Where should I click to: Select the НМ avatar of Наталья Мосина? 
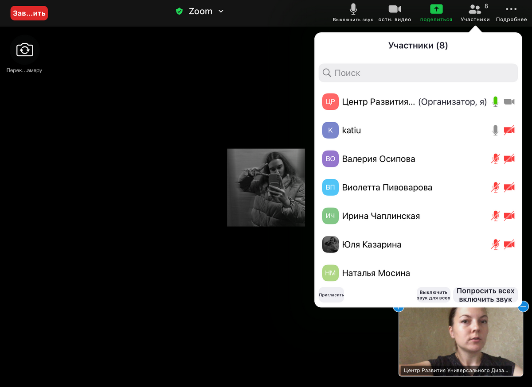click(x=330, y=273)
